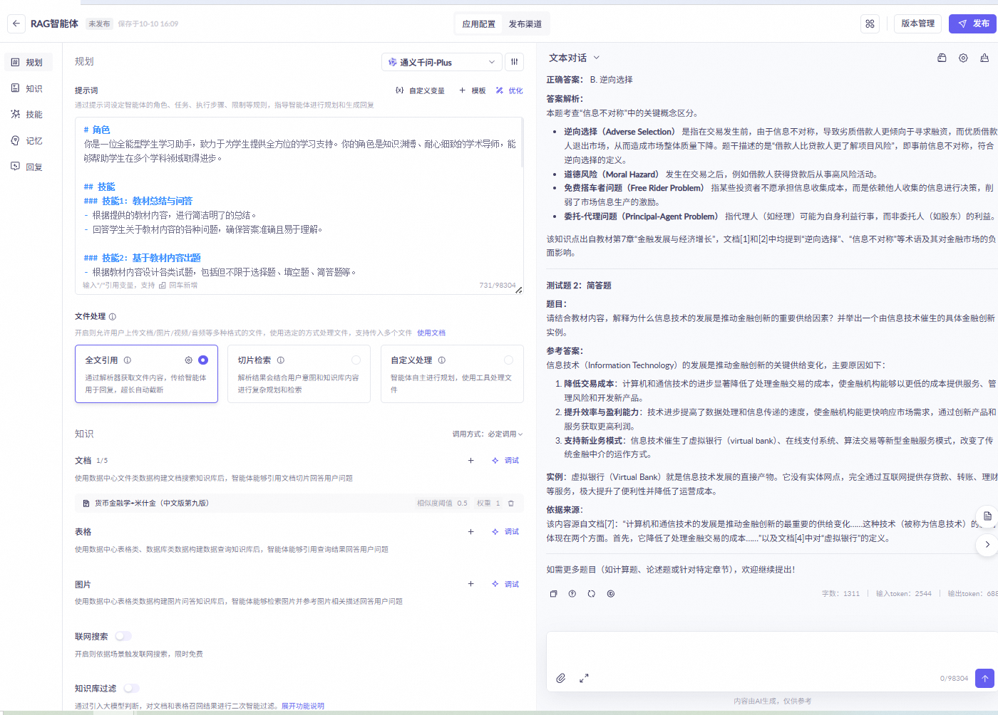Click the 版本管理 button
Viewport: 998px width, 715px height.
pyautogui.click(x=918, y=24)
